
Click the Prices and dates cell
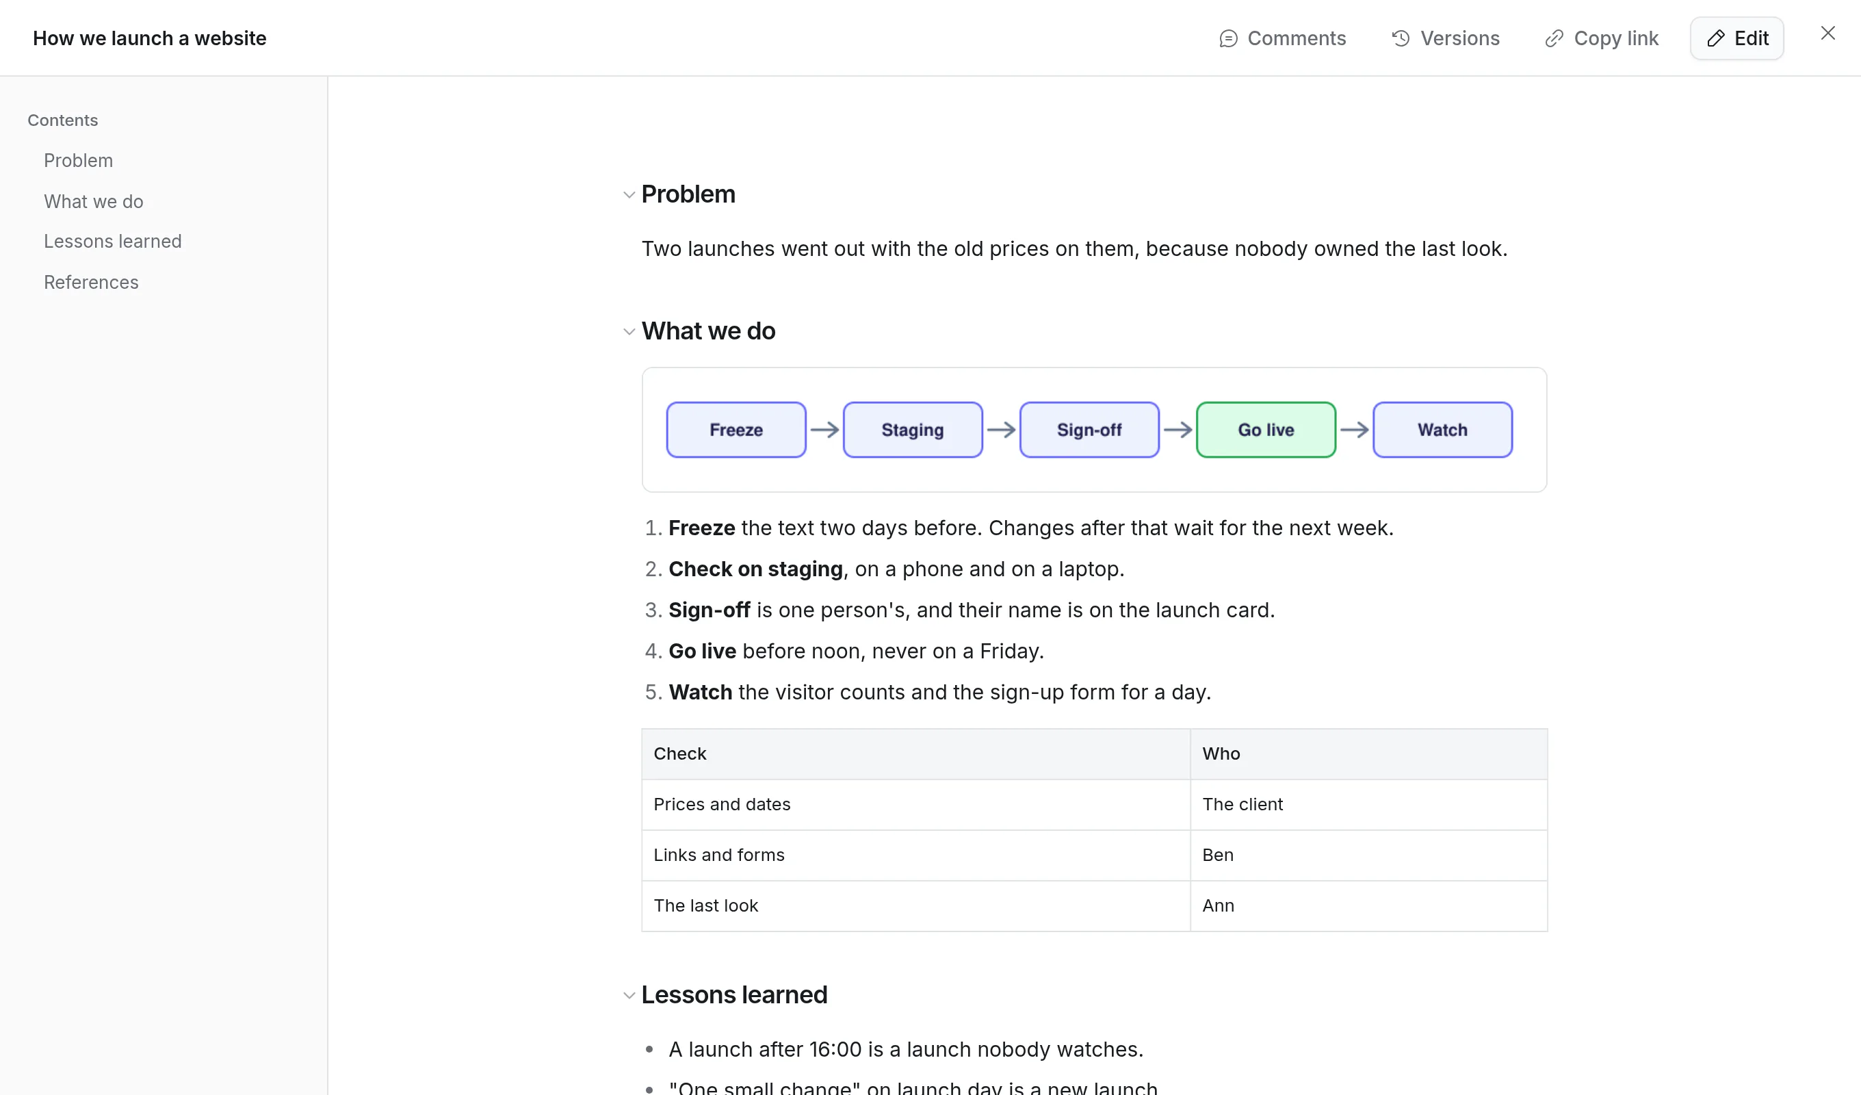[x=915, y=805]
